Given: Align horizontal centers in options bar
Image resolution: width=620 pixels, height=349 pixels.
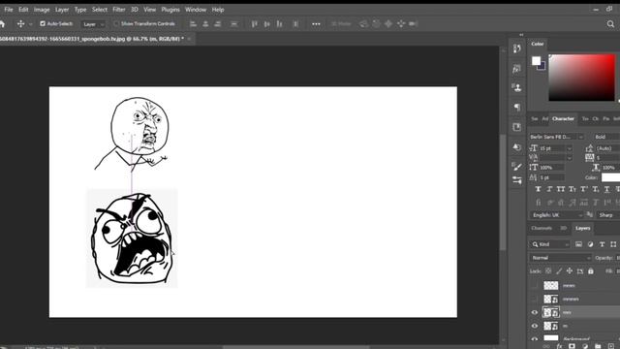Looking at the screenshot, I should point(205,24).
